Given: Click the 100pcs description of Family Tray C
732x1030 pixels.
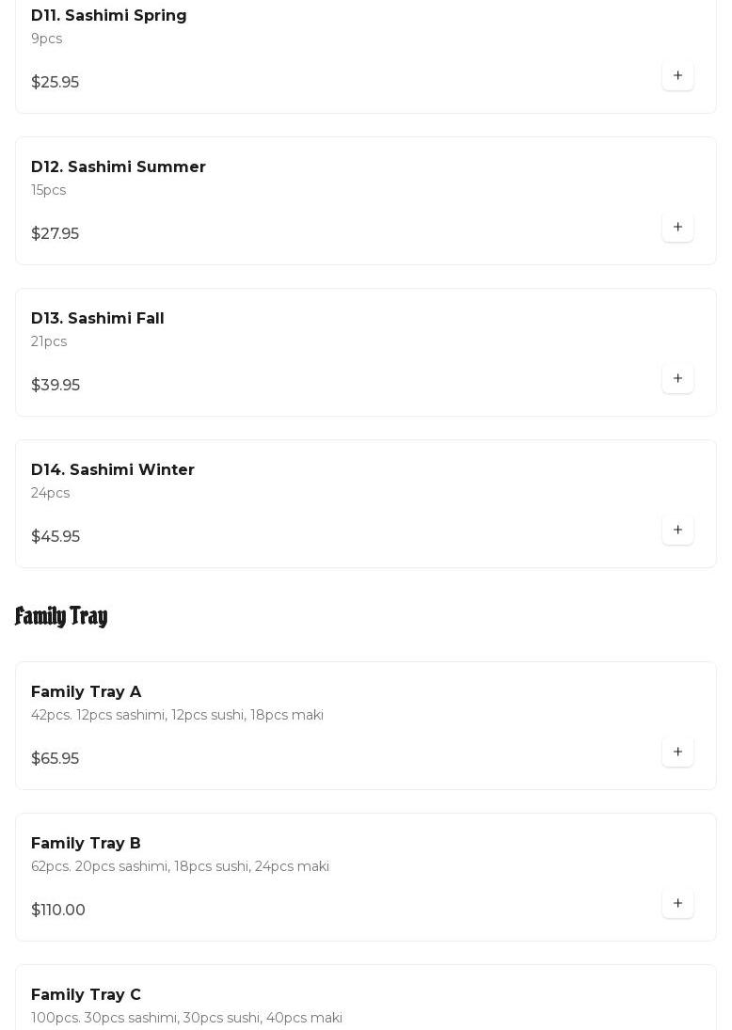Looking at the screenshot, I should point(186,1018).
